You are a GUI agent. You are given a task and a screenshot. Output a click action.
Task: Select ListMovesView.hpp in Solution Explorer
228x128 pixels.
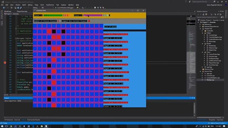[215, 61]
